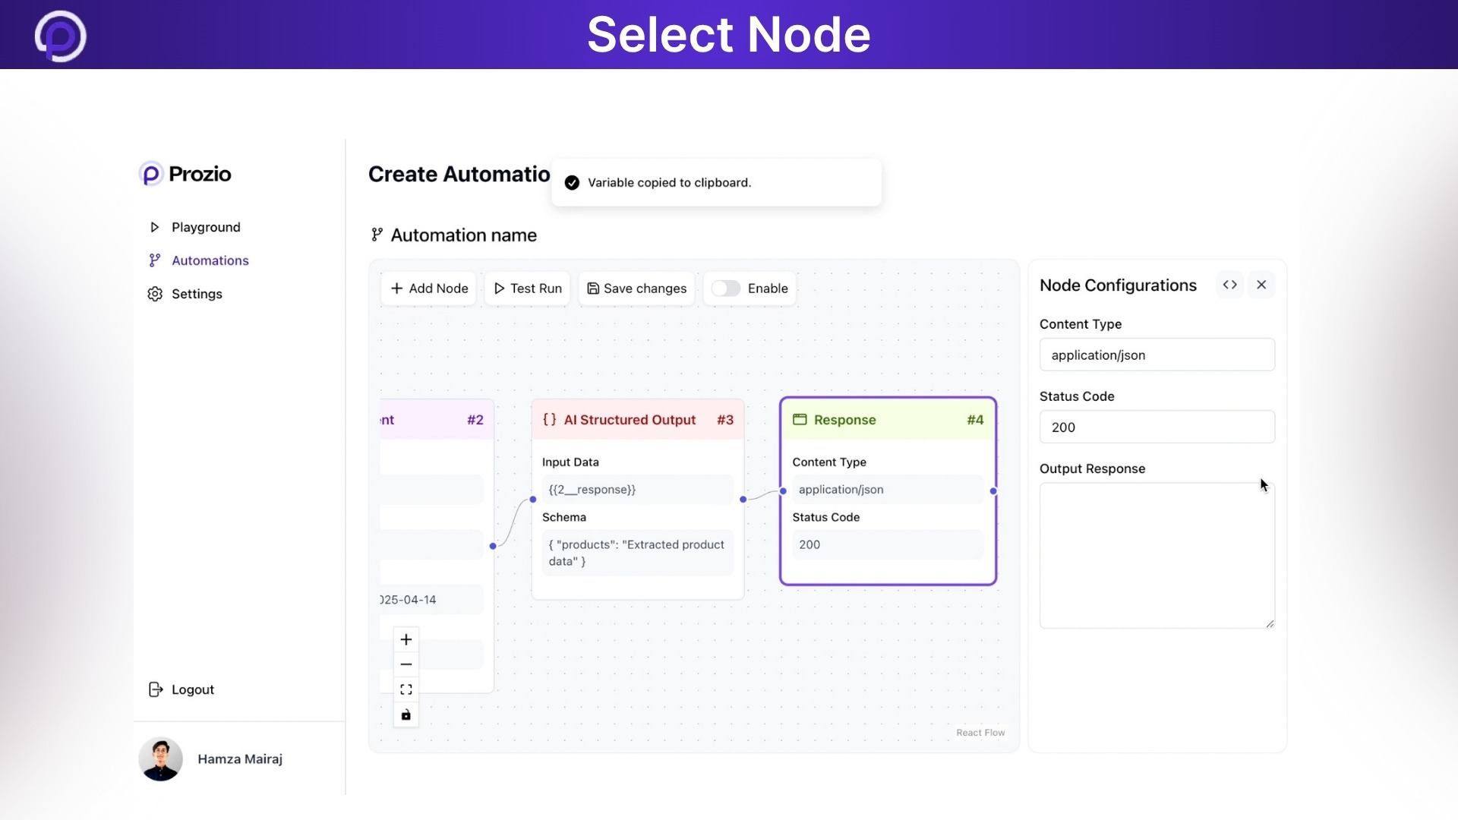This screenshot has height=820, width=1458.
Task: Close the Node Configurations panel
Action: [1261, 285]
